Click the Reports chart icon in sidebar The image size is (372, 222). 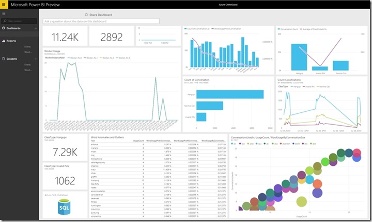(4, 40)
